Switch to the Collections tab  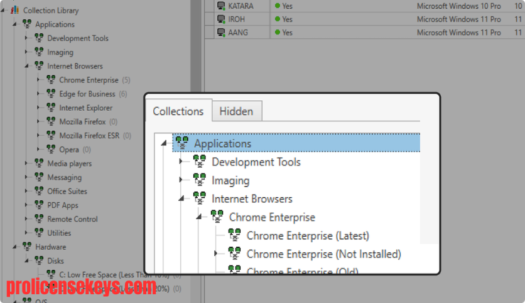click(x=178, y=111)
